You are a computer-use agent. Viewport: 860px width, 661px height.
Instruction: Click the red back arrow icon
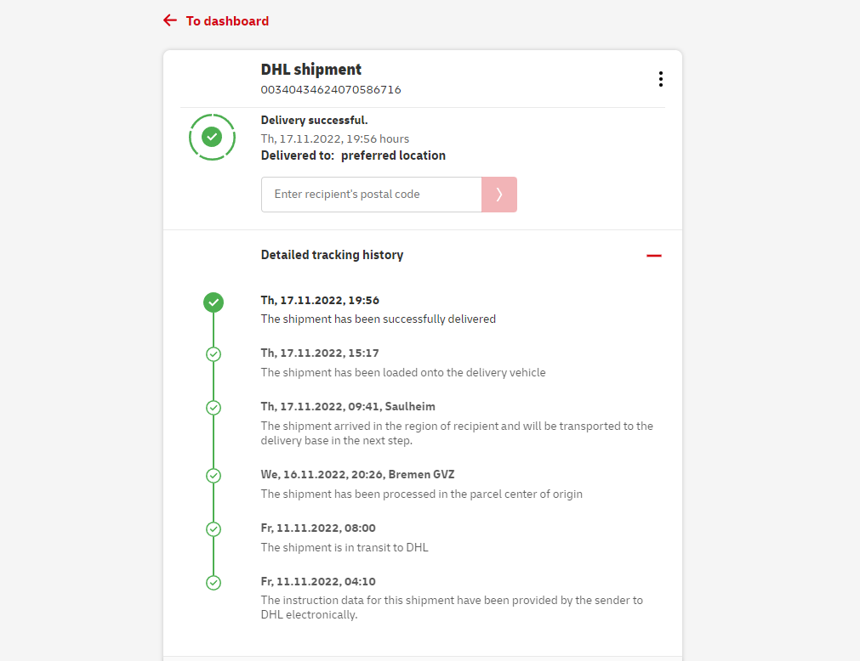pyautogui.click(x=170, y=20)
